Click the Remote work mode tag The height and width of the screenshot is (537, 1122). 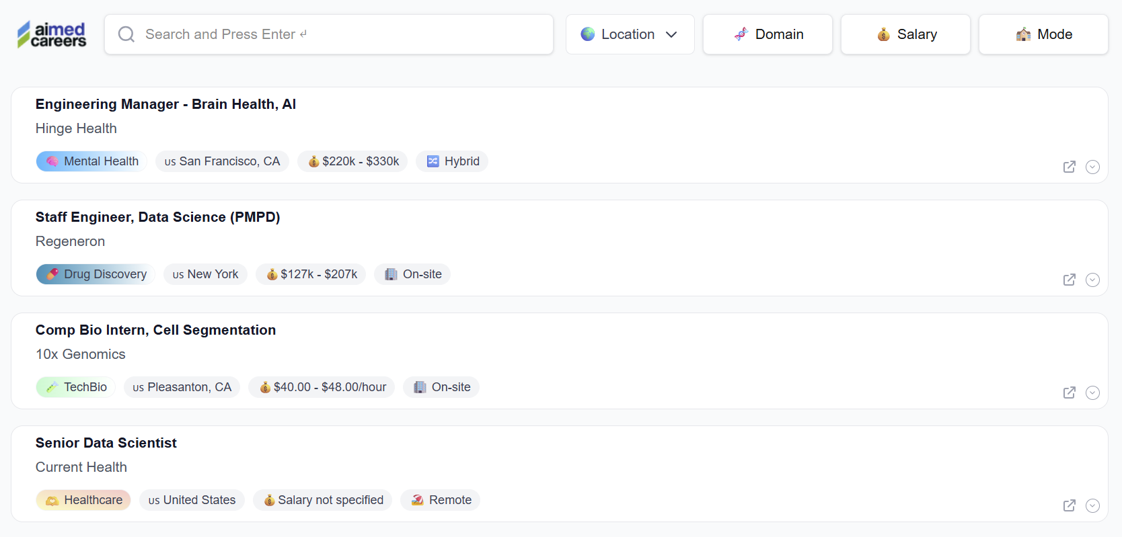[x=441, y=500]
